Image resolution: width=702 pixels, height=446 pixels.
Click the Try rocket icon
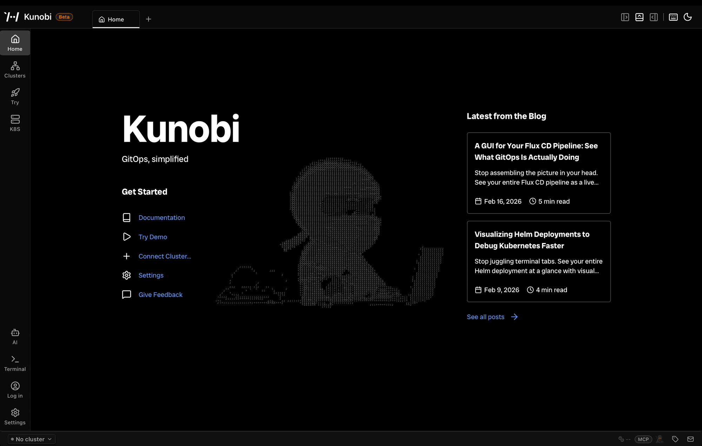tap(15, 93)
